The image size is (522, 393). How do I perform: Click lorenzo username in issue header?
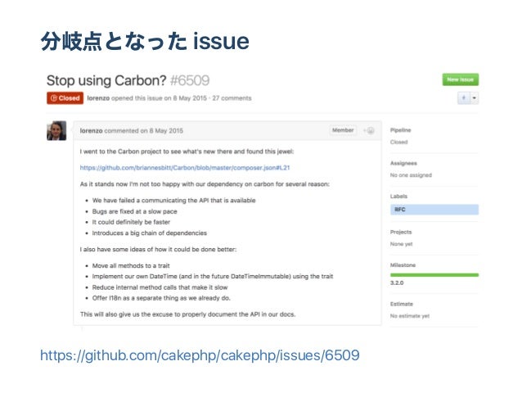(98, 98)
